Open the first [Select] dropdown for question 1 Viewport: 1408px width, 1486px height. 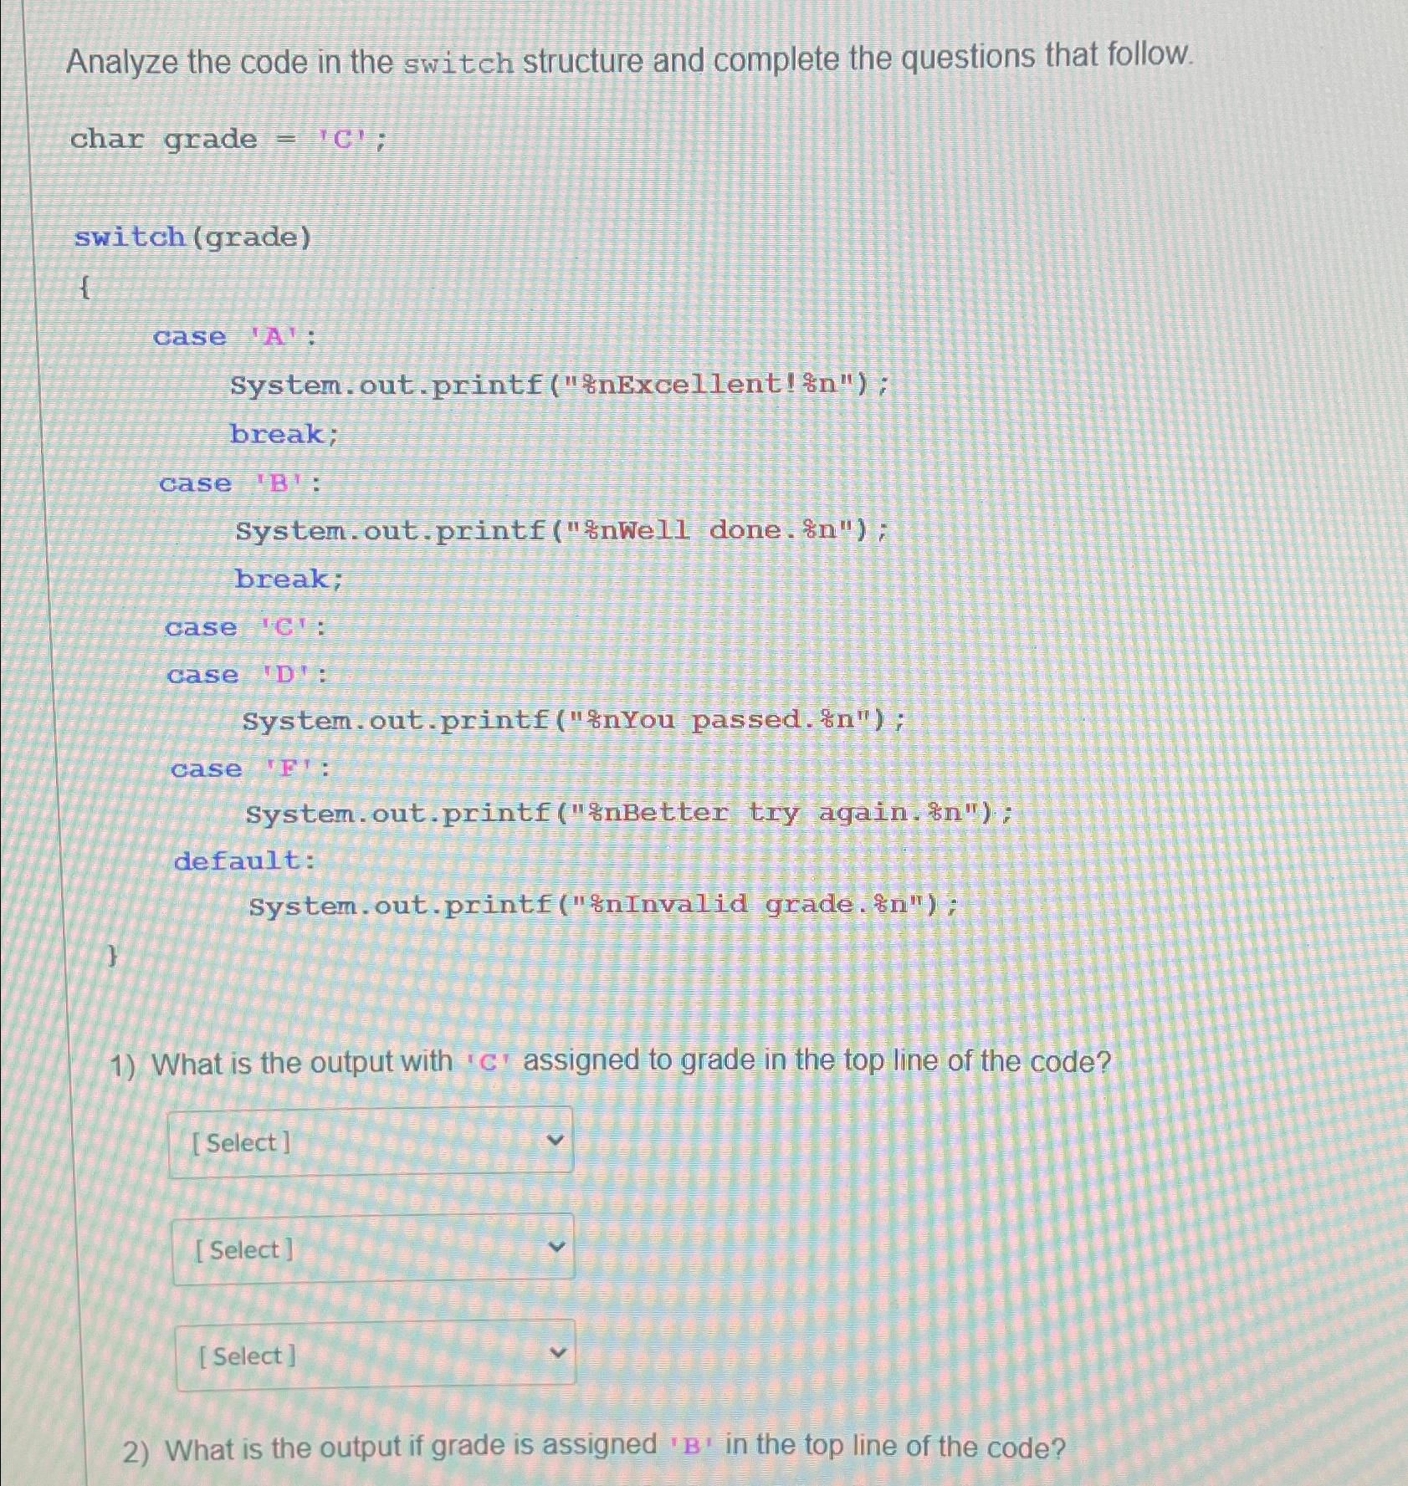(x=371, y=1141)
